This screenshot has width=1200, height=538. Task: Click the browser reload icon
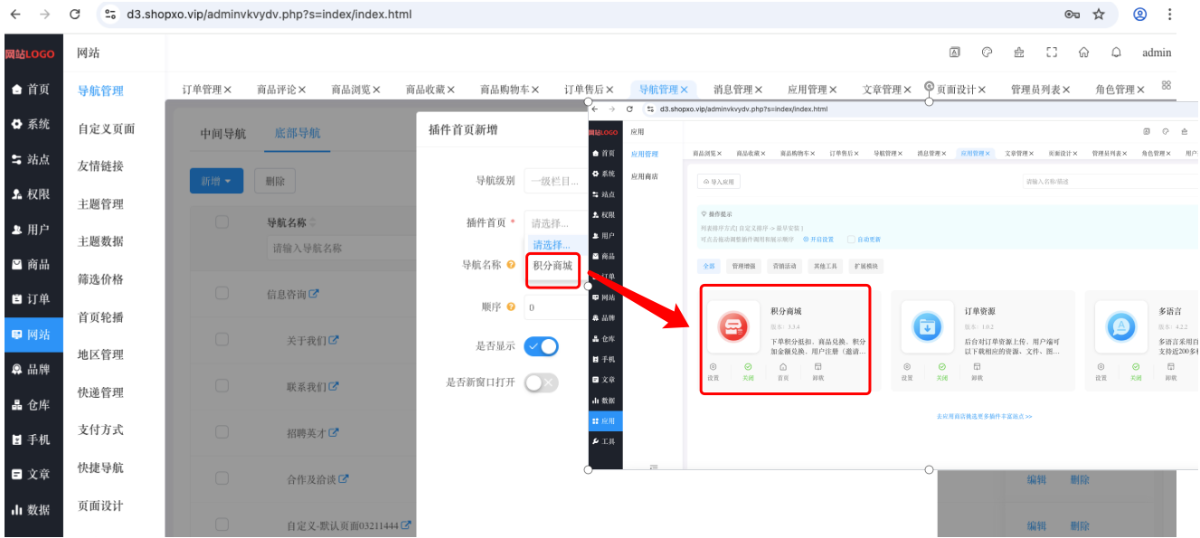75,14
